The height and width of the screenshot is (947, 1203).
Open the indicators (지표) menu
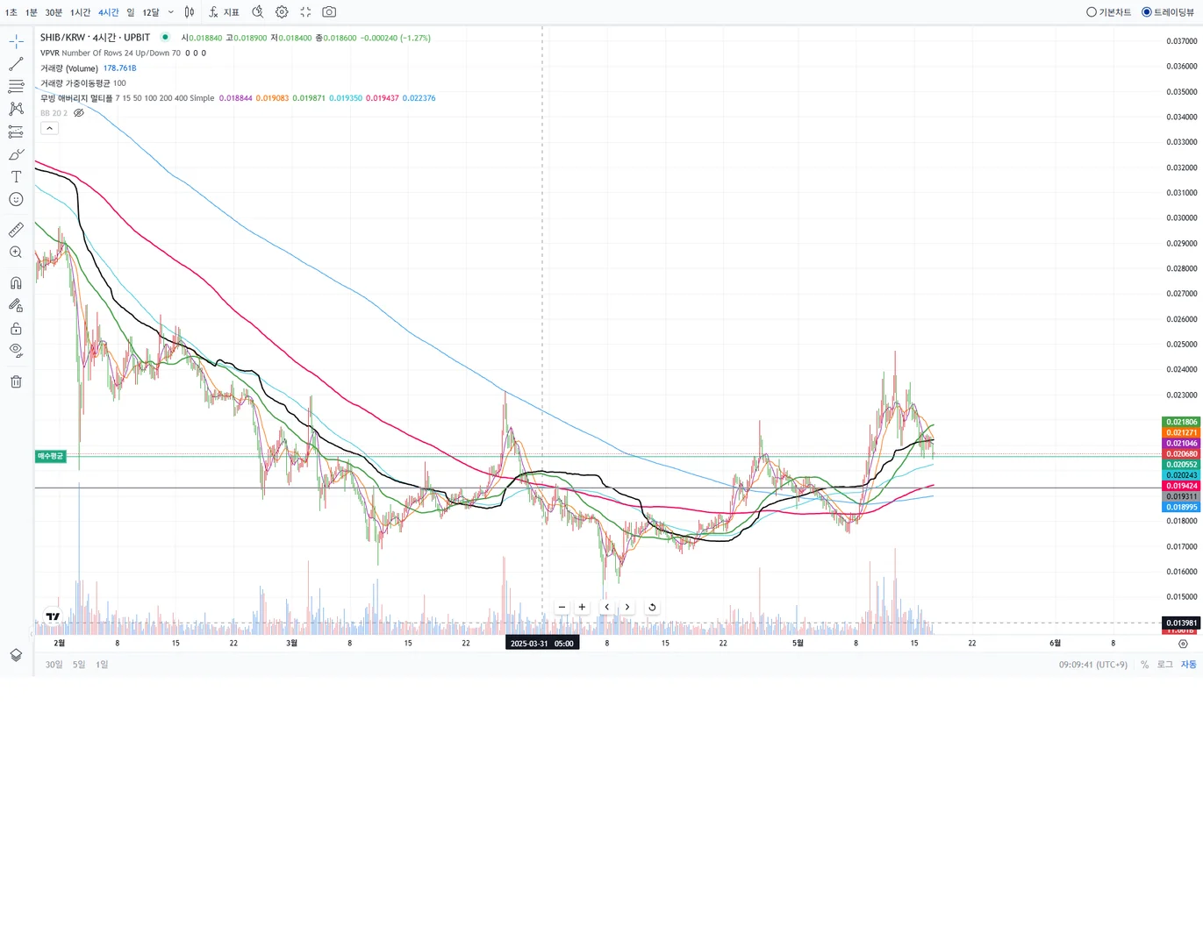click(x=224, y=12)
